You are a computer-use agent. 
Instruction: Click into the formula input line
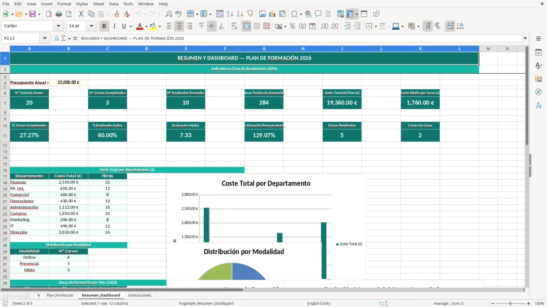tap(300, 39)
